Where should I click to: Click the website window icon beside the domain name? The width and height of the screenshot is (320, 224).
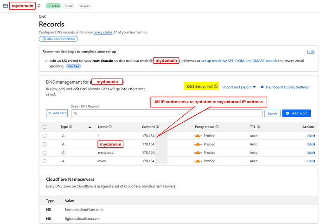click(6, 6)
